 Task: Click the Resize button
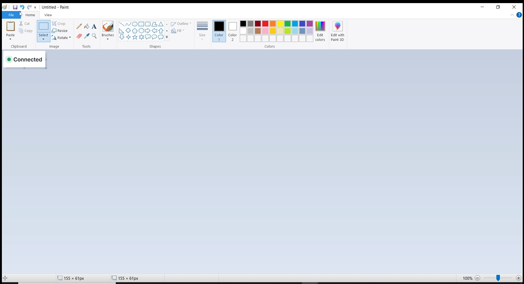[60, 31]
